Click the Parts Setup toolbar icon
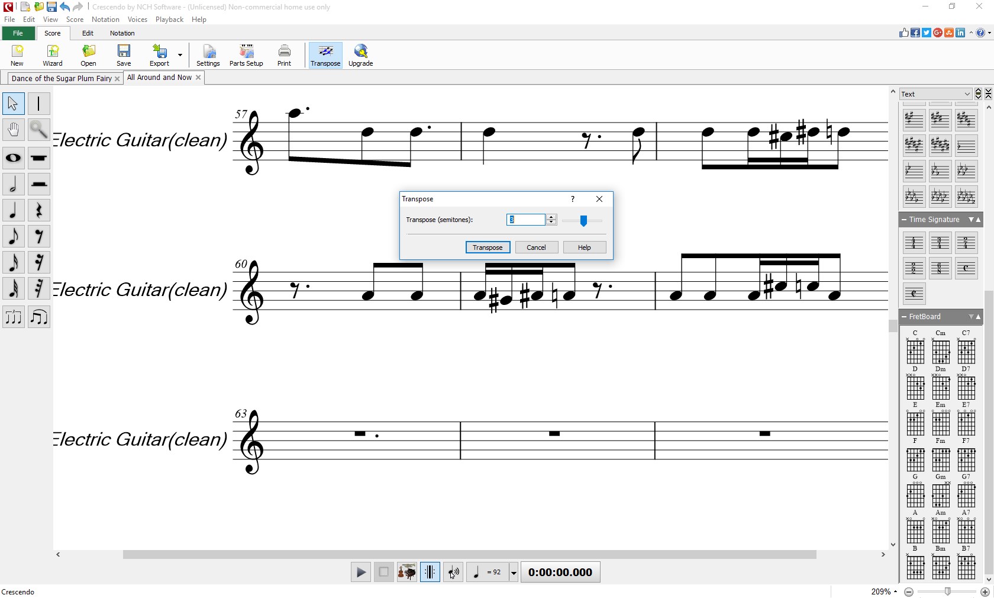The height and width of the screenshot is (598, 994). 246,54
